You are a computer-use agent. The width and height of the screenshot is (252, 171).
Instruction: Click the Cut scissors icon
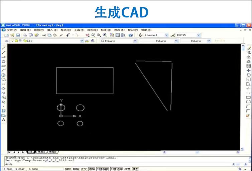[x=44, y=35]
